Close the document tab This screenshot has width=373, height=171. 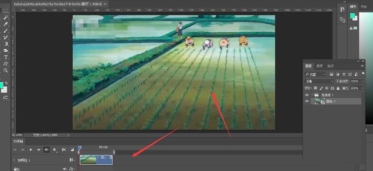[105, 4]
